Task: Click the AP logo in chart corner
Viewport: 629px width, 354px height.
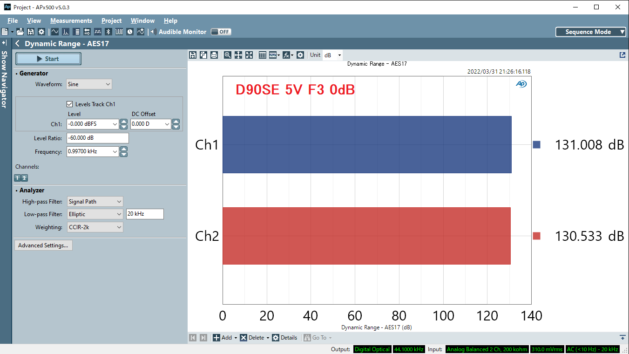Action: click(x=521, y=84)
